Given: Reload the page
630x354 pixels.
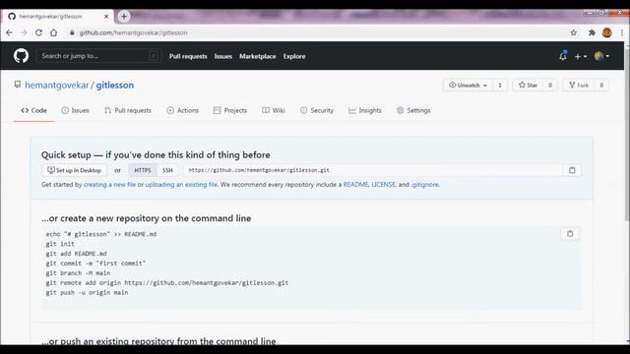Looking at the screenshot, I should (x=38, y=32).
